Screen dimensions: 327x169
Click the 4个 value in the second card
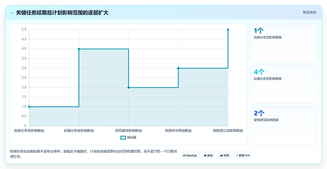(x=259, y=72)
